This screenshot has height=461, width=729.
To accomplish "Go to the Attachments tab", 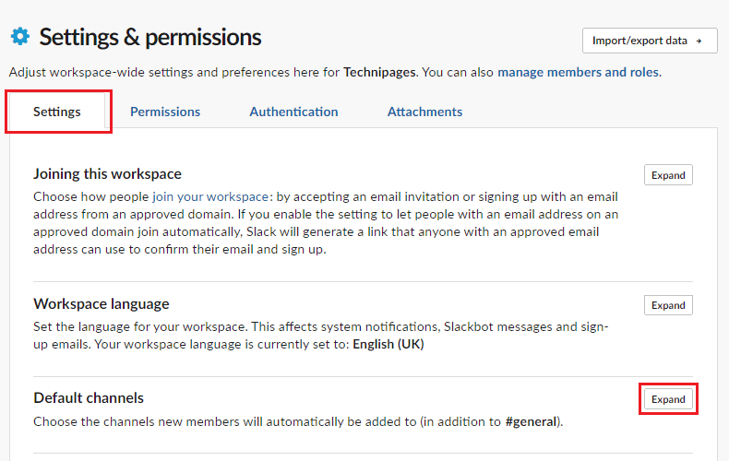I will [424, 112].
